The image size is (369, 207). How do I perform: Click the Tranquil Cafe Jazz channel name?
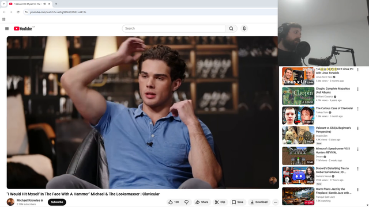[x=325, y=197]
